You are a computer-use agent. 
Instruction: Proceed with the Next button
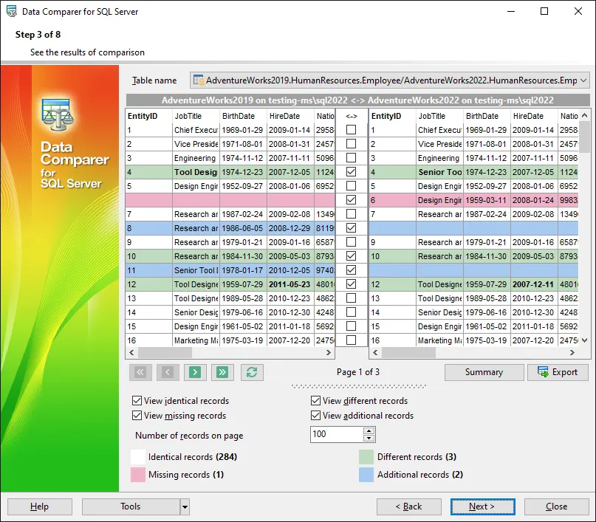[482, 506]
